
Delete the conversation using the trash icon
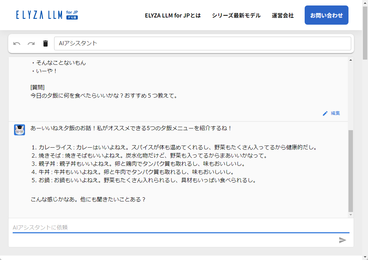[45, 44]
